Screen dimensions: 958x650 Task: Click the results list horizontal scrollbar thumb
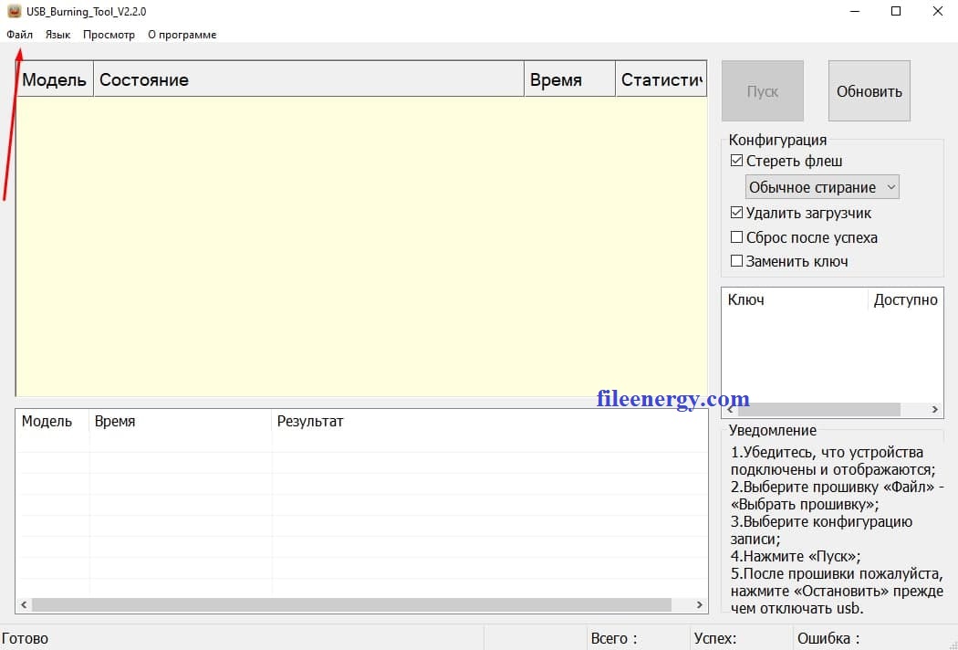351,604
